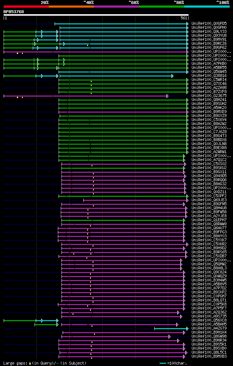Click hit UniRef100_B9G4T3
Screen dimensions: 233x366
(x=209, y=136)
